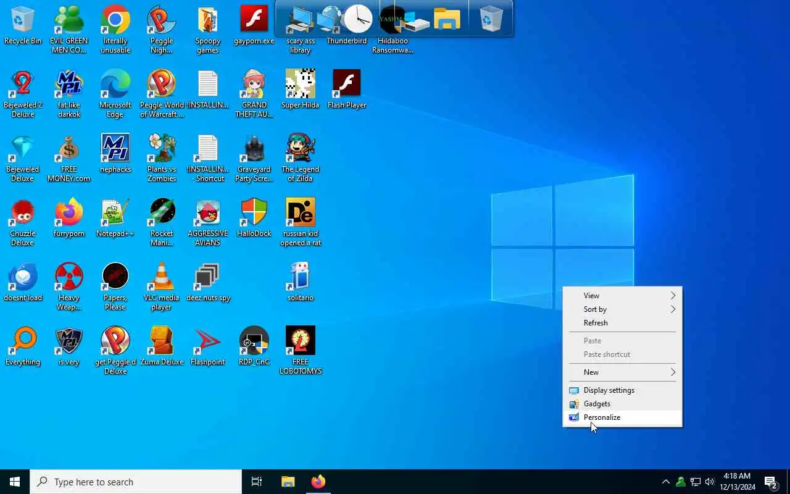790x494 pixels.
Task: Open the Peggle Nights shortcut
Action: [x=162, y=30]
